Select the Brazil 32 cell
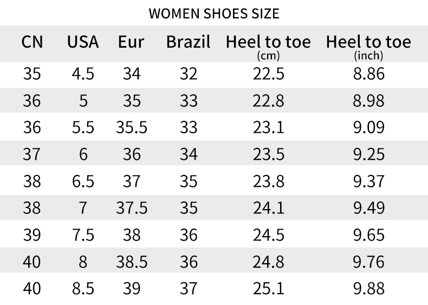The height and width of the screenshot is (305, 428). click(x=189, y=74)
